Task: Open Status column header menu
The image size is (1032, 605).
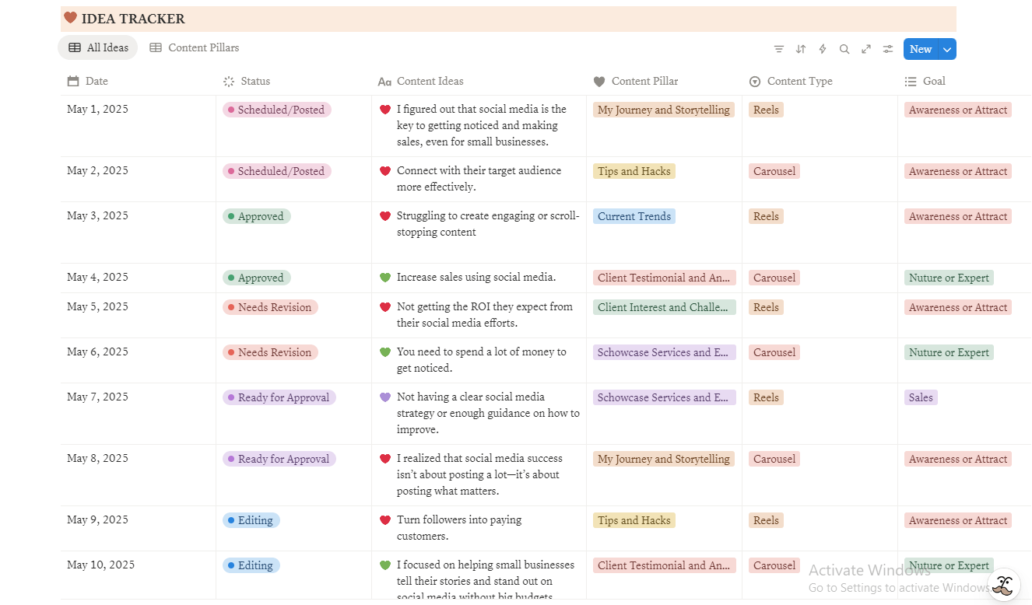Action: tap(255, 81)
